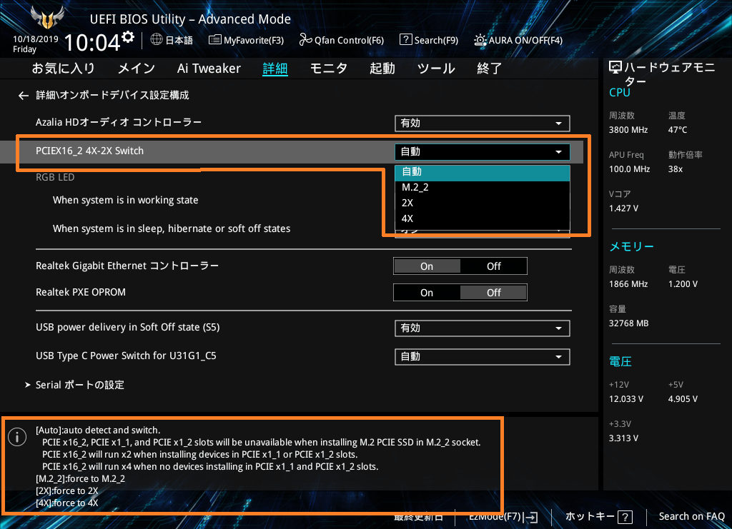Click the language globe icon
The width and height of the screenshot is (732, 529).
point(157,39)
